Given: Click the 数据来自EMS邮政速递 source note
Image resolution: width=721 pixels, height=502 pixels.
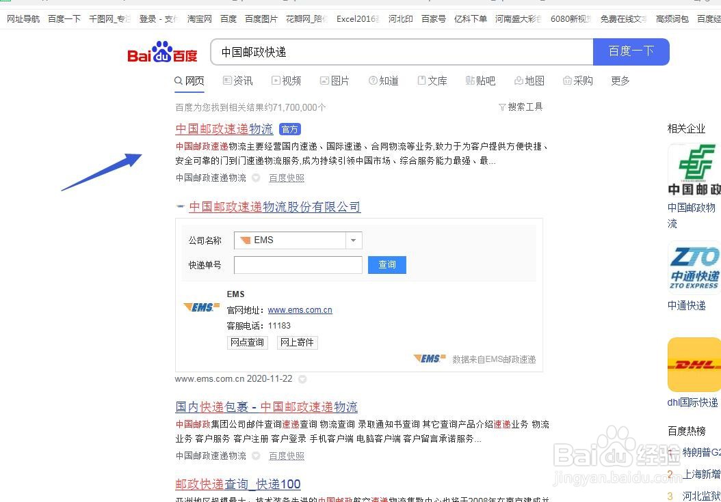Looking at the screenshot, I should (x=494, y=359).
